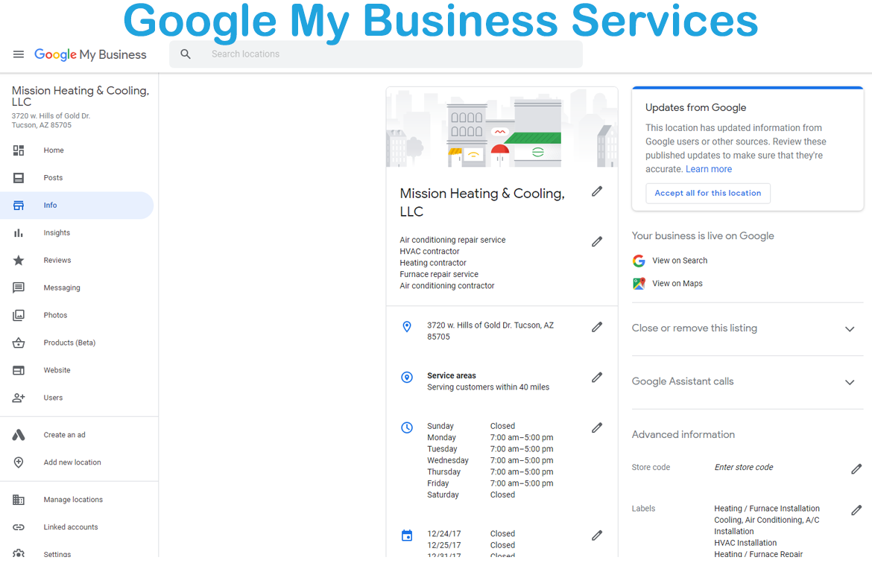Edit special hours pencil icon
This screenshot has height=566, width=872.
597,535
